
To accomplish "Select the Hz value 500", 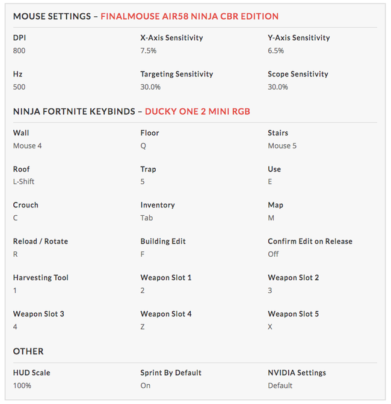I will 19,87.
